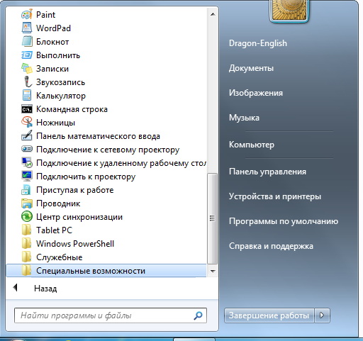Screen dimensions: 363x341
Task: Open Музыка in the right pane
Action: 244,118
